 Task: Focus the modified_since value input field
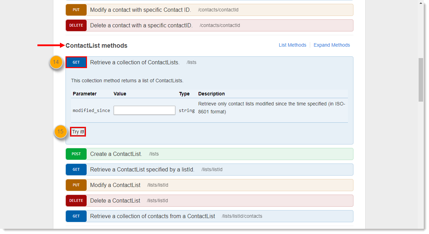tap(144, 110)
